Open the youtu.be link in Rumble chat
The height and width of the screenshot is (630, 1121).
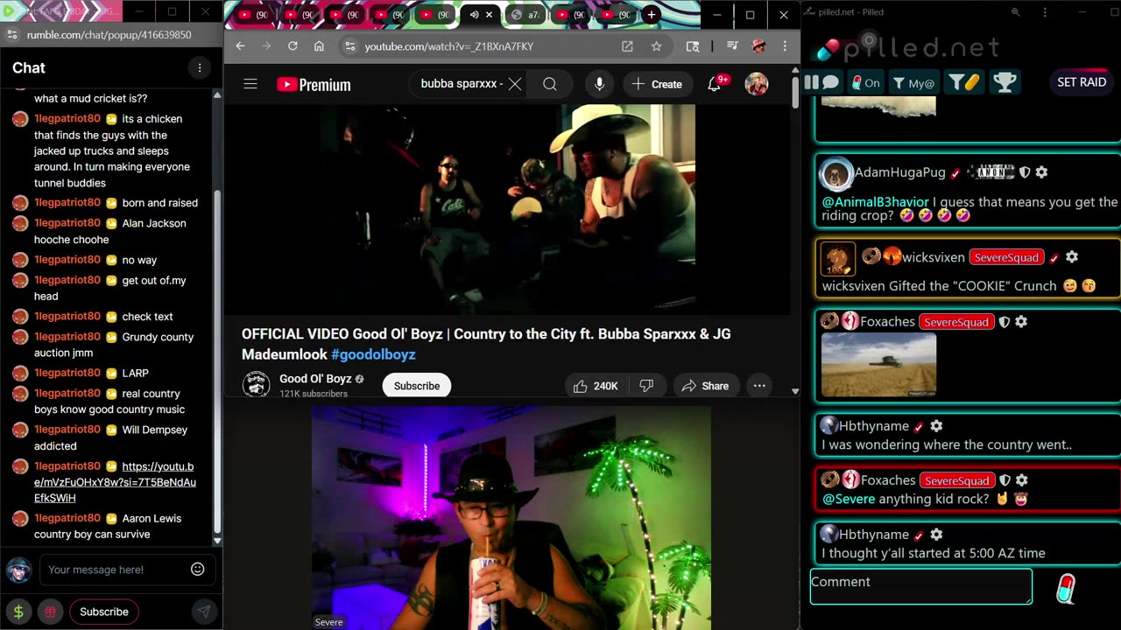point(115,482)
